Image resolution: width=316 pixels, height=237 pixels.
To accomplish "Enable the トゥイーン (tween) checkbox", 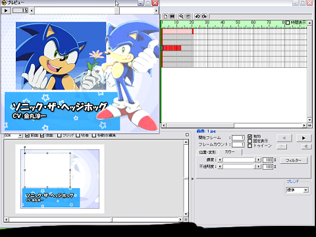I will (x=250, y=145).
